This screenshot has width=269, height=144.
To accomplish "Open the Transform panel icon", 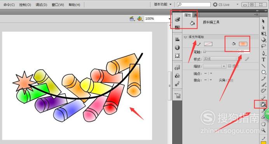I will [x=177, y=55].
